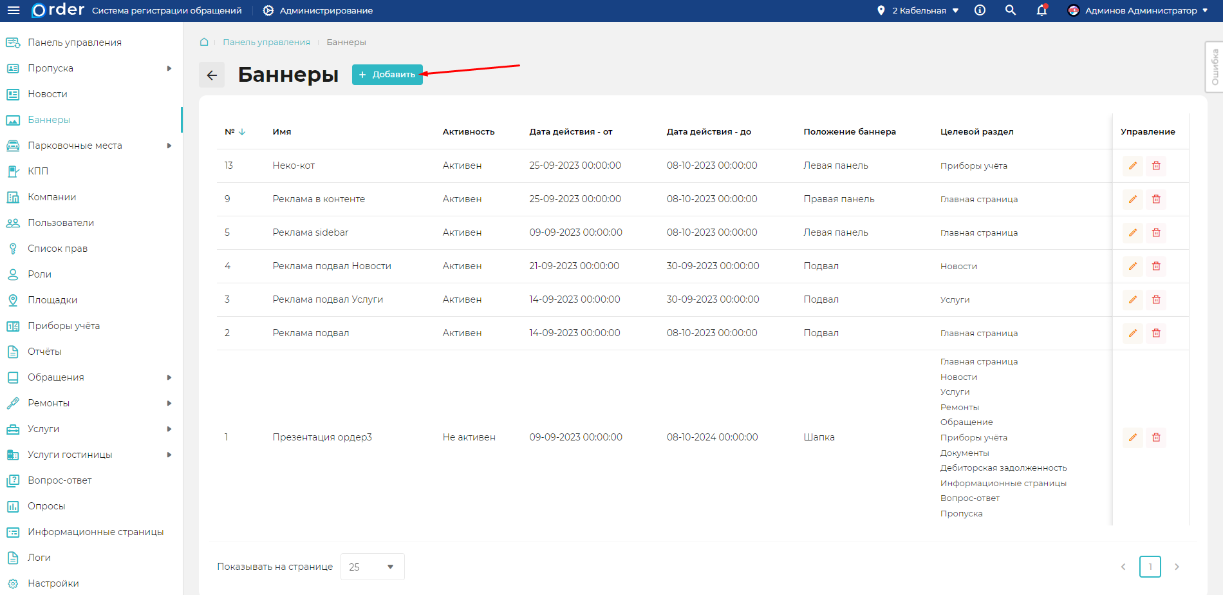Expand the Пропуска sidebar submenu
This screenshot has width=1223, height=595.
tap(169, 68)
